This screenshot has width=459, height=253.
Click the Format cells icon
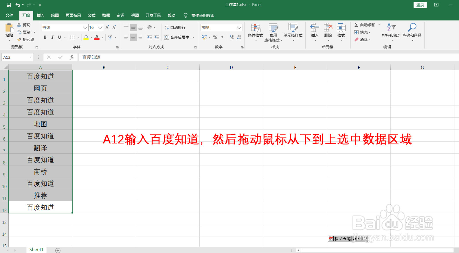(341, 28)
